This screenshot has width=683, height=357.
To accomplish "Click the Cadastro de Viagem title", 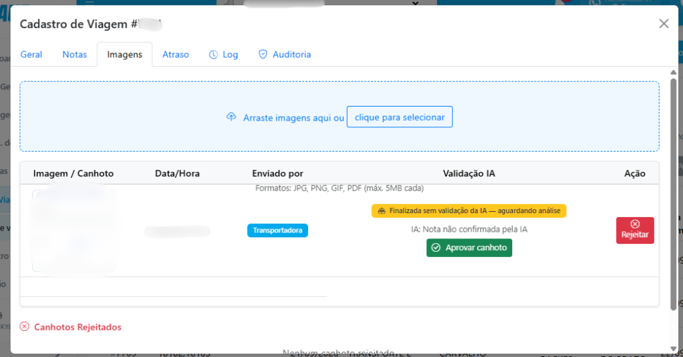I will (x=90, y=24).
